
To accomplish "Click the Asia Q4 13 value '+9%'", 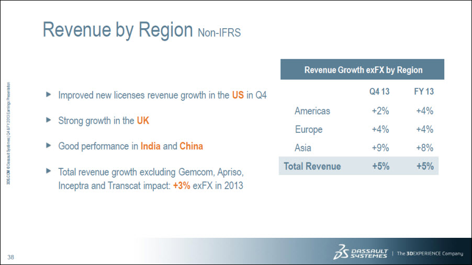I will (x=380, y=148).
